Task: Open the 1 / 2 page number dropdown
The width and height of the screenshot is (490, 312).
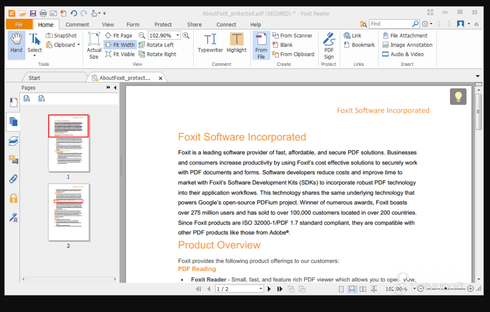Action: pos(261,289)
